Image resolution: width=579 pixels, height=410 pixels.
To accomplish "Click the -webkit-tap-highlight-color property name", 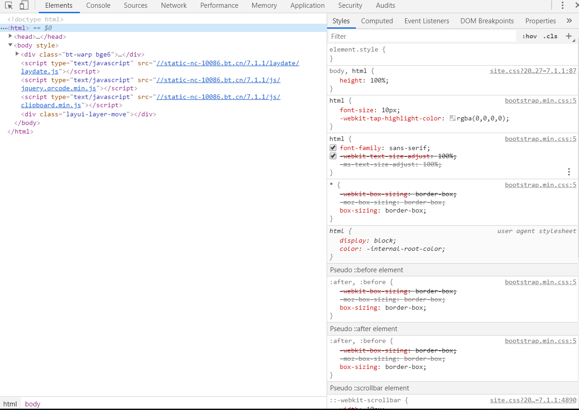I will (x=391, y=118).
